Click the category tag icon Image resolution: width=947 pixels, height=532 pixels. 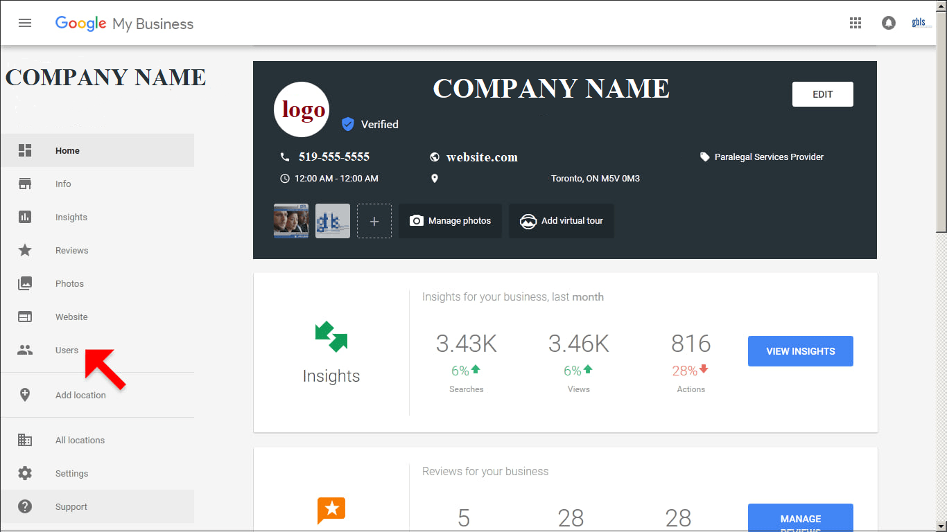click(x=705, y=157)
